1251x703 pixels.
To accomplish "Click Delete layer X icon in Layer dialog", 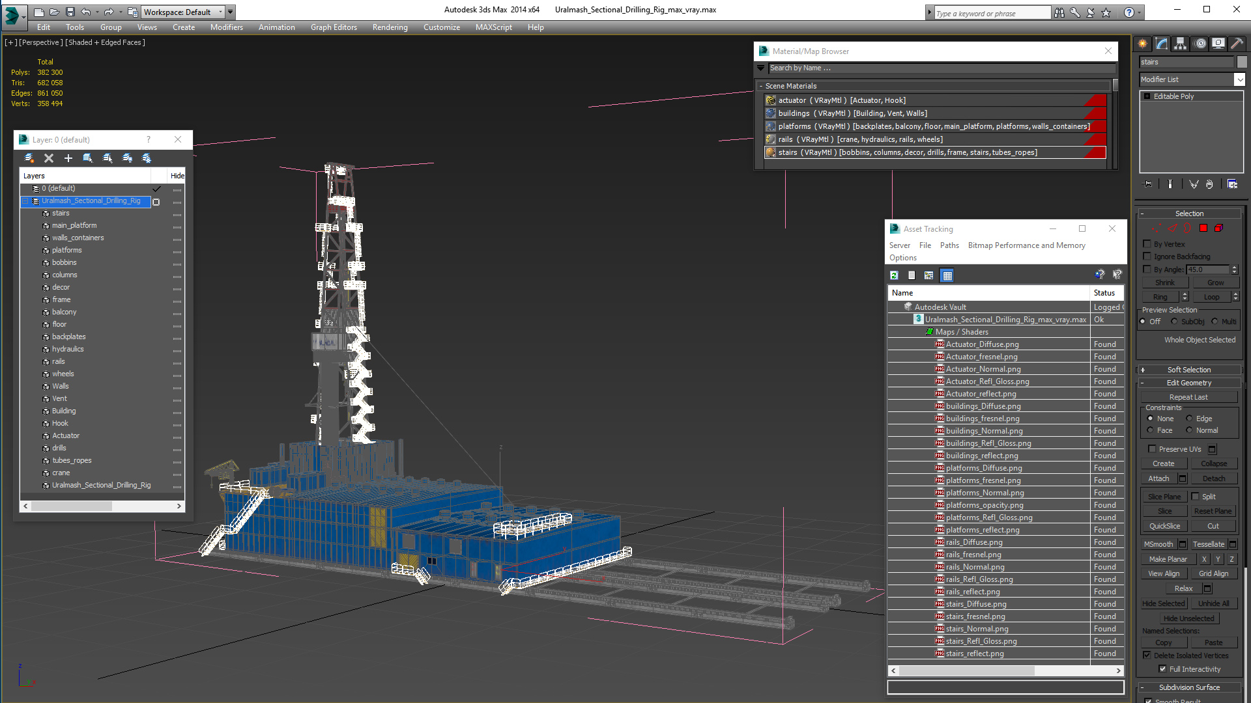I will point(49,158).
